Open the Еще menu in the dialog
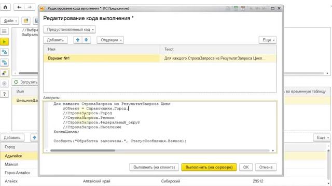The width and height of the screenshot is (332, 186). [x=268, y=40]
